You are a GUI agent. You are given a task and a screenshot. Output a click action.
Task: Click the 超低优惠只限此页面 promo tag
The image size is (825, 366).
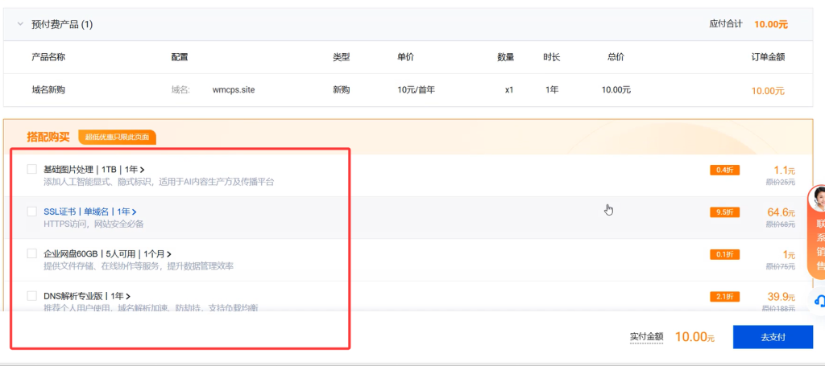pos(117,137)
